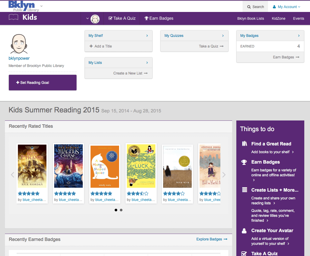Click the large bklynpower profile avatar

coord(19,44)
